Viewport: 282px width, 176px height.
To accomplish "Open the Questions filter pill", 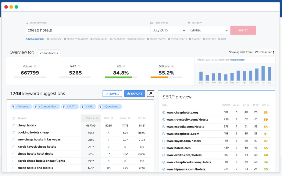I will (x=110, y=107).
